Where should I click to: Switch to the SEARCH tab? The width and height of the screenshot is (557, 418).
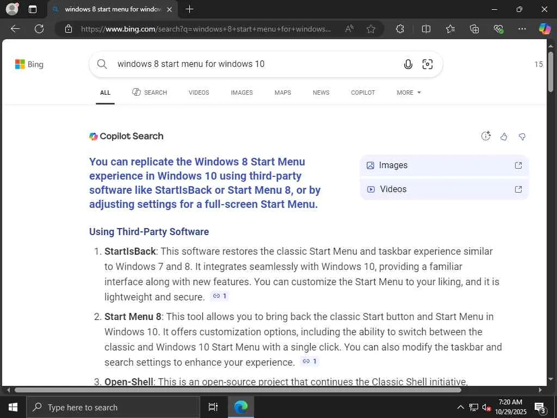pyautogui.click(x=150, y=93)
